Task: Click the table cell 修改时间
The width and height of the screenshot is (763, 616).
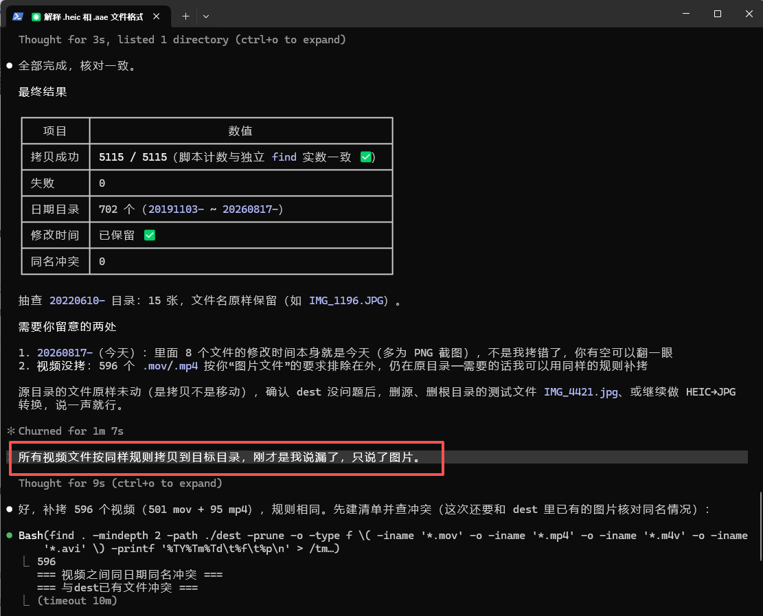Action: tap(55, 236)
